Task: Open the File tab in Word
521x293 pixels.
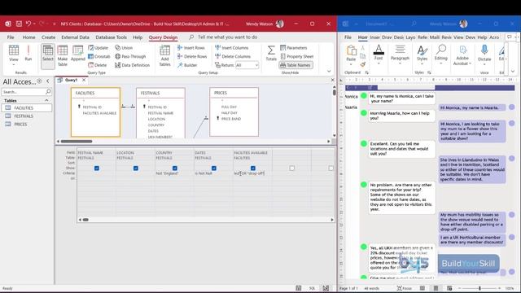Action: pos(348,37)
